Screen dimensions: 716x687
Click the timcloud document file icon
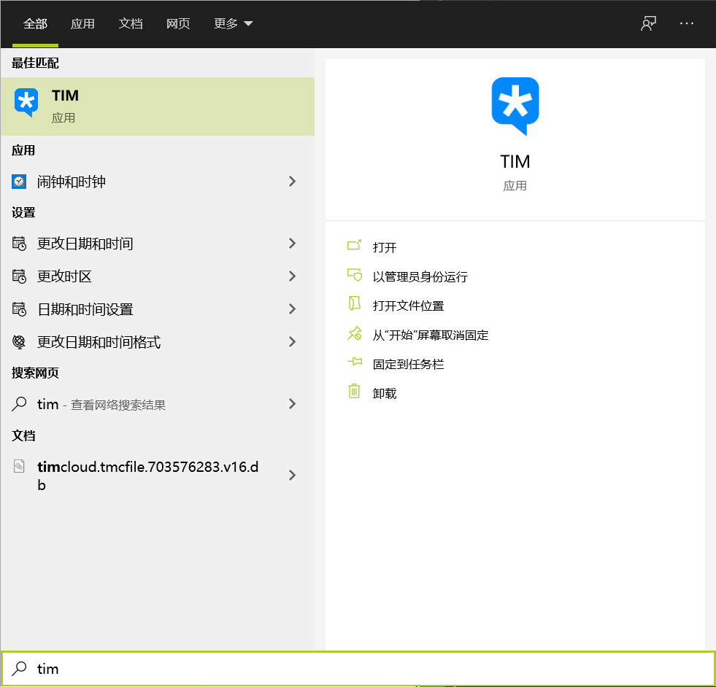(19, 466)
